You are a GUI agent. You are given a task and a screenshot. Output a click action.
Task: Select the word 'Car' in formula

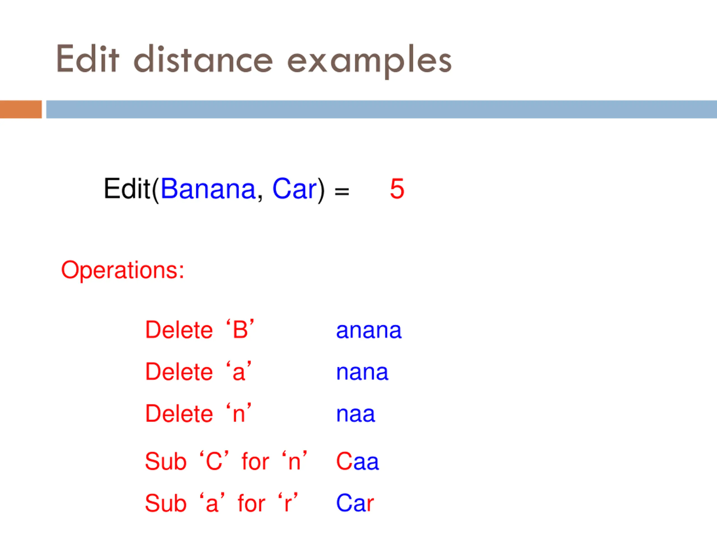(x=294, y=189)
